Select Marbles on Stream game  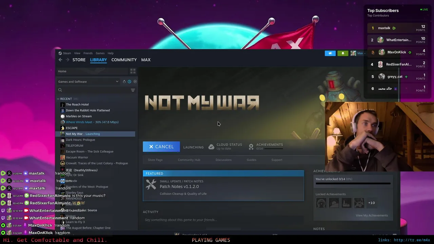point(79,116)
